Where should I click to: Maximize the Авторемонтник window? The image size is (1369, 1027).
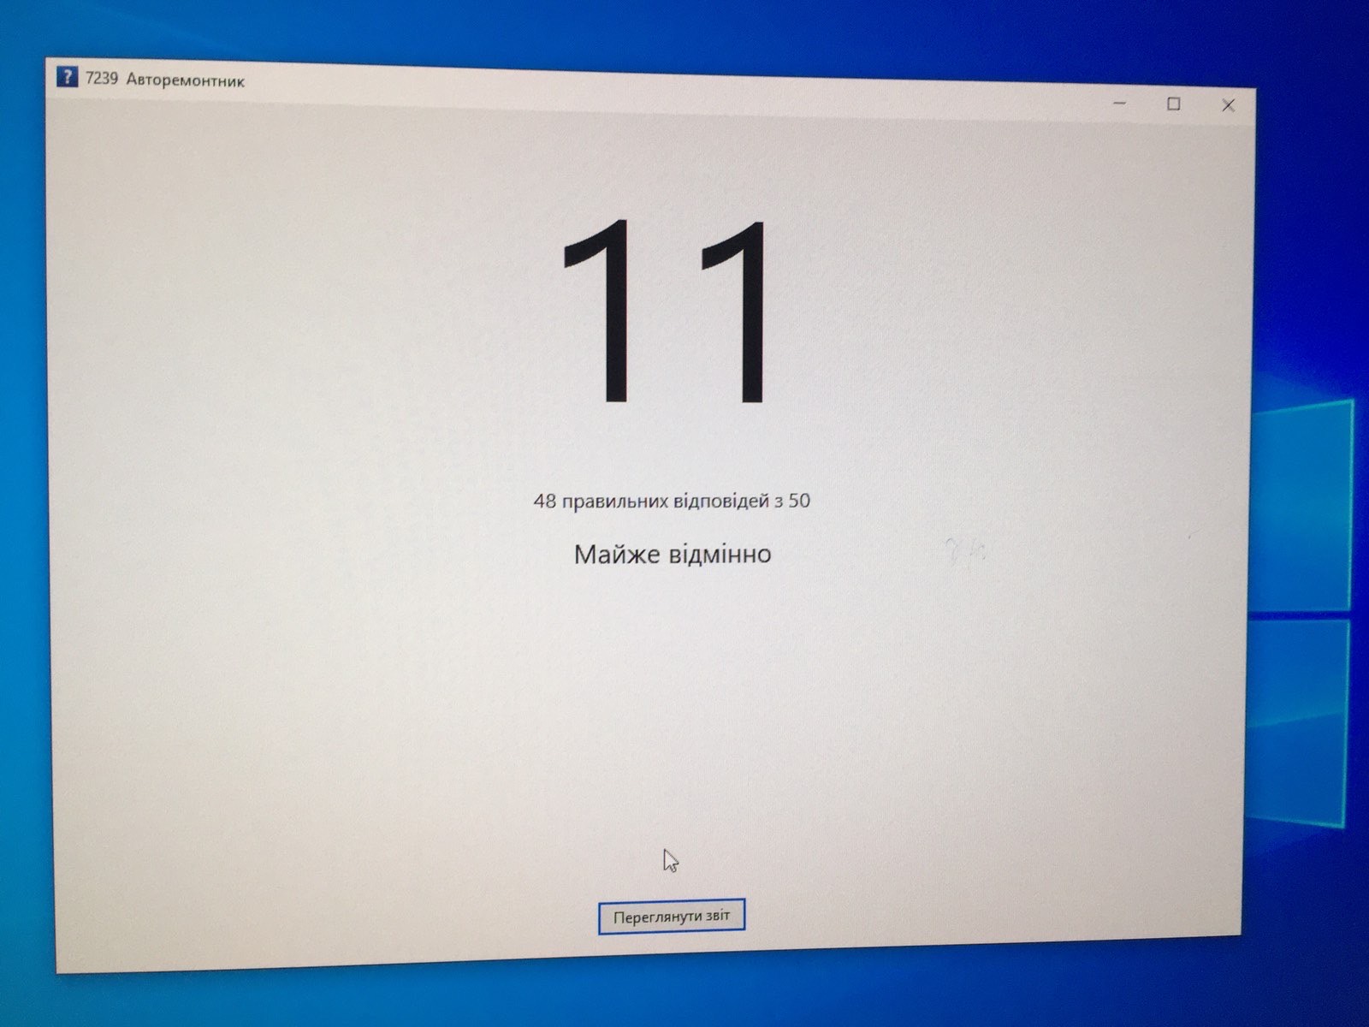click(x=1174, y=104)
